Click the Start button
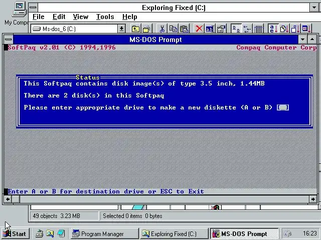The width and height of the screenshot is (321, 240). coord(15,233)
